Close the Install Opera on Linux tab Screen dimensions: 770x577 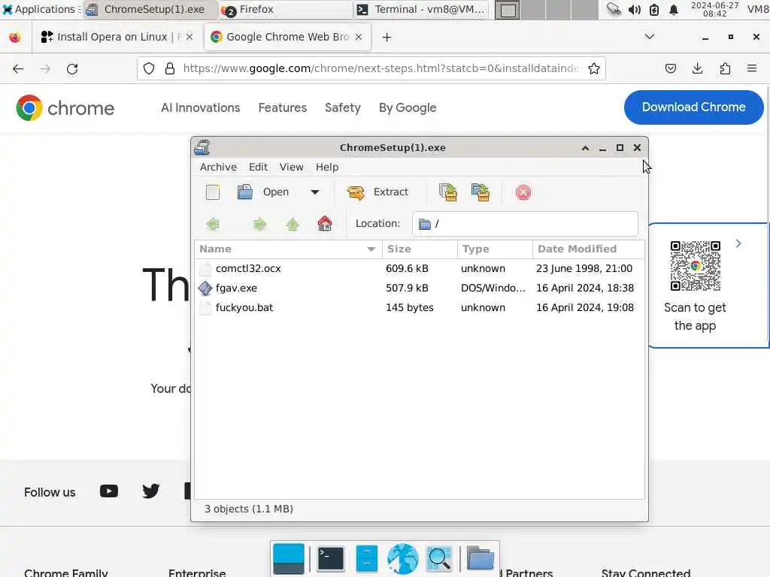tap(189, 37)
